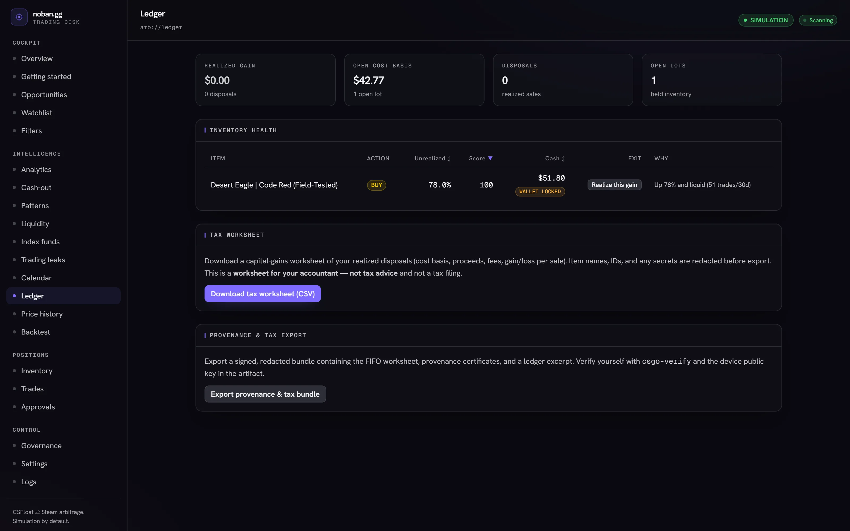The width and height of the screenshot is (850, 531).
Task: Open the Backtest page
Action: click(63, 332)
